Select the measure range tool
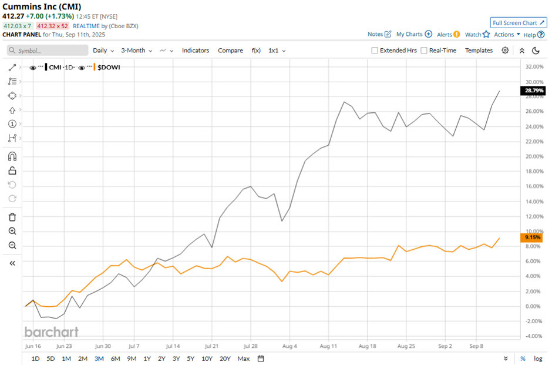Image resolution: width=552 pixels, height=365 pixels. 12,138
